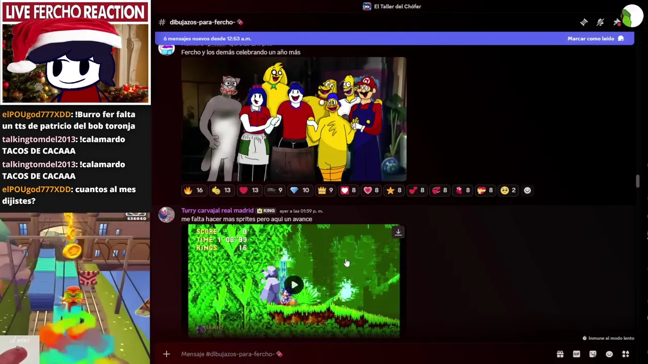
Task: Open pinned messages pin icon
Action: point(617,22)
